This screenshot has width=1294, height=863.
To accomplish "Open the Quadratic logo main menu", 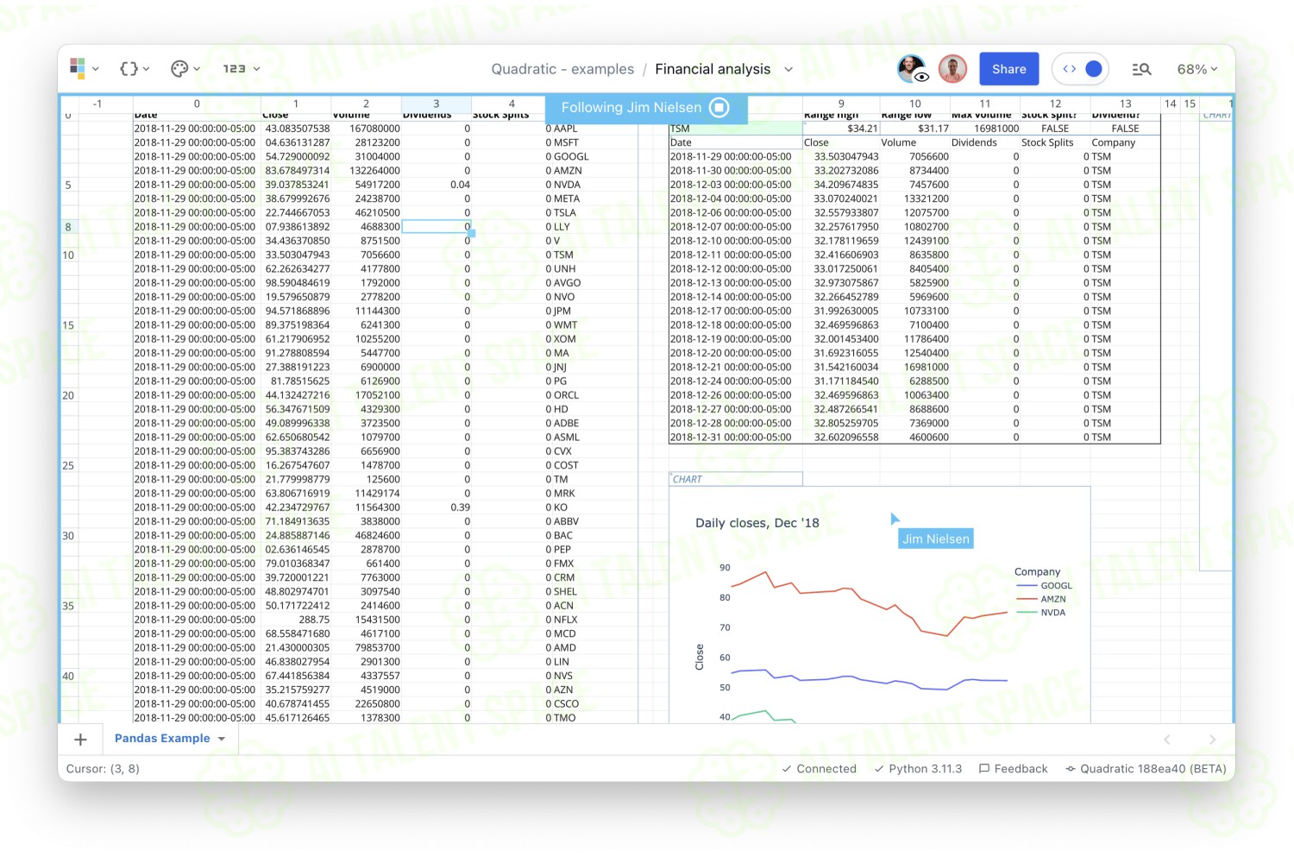I will coord(78,68).
